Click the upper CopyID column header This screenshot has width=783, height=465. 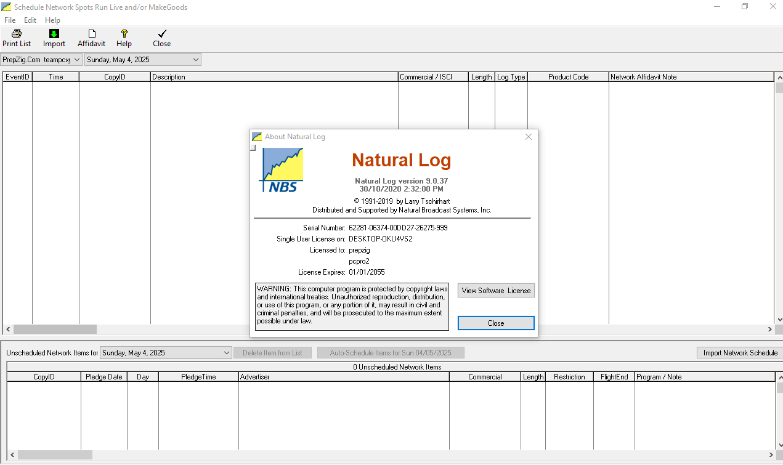[115, 77]
